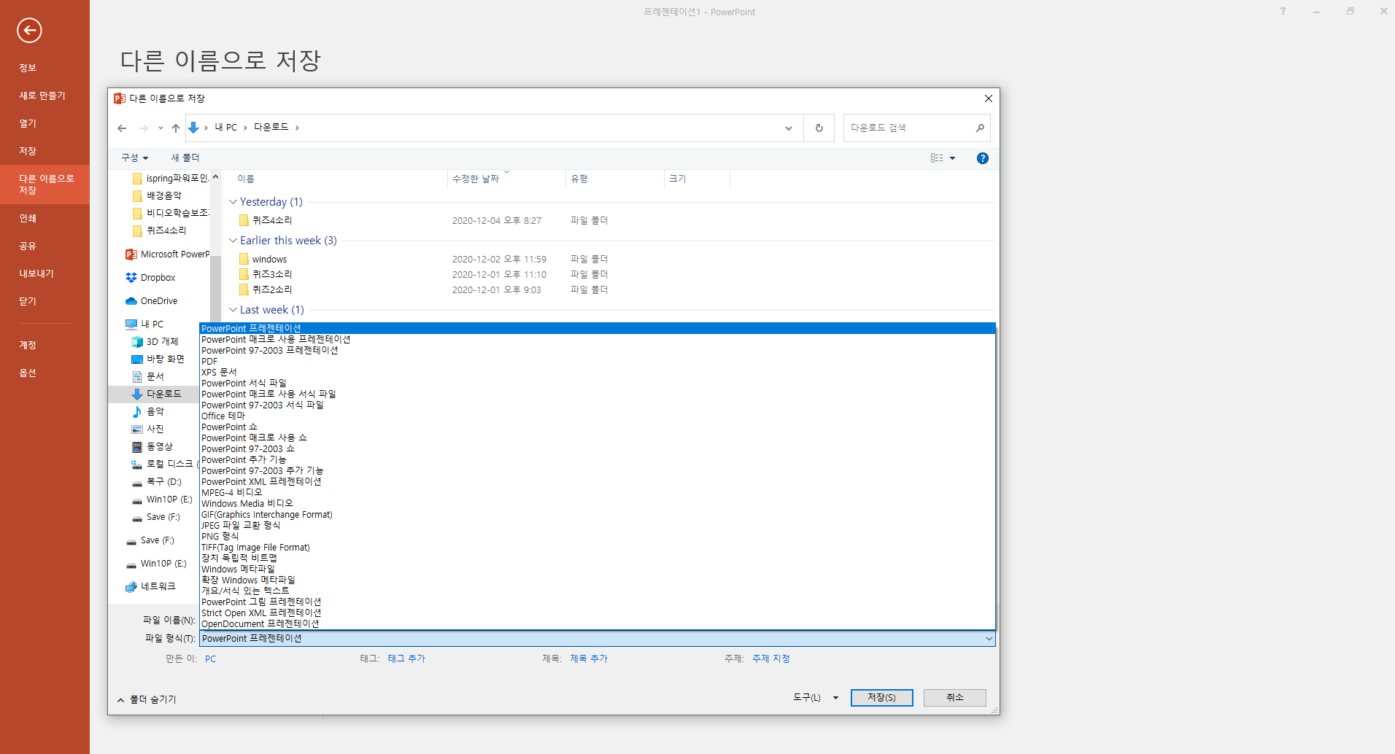Screen dimensions: 1395x754
Task: Click the magnifier icon in the search box
Action: tap(980, 128)
